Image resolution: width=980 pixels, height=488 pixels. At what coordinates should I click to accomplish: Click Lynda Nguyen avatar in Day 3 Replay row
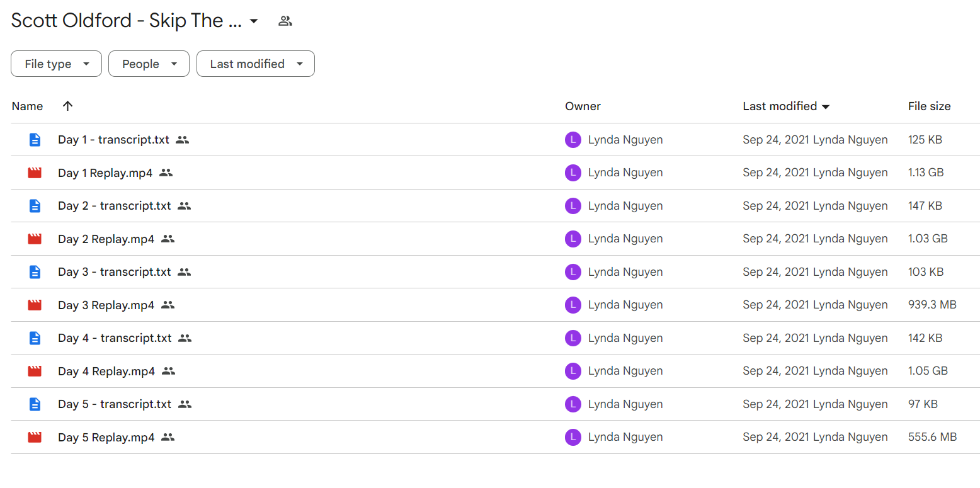(x=573, y=305)
